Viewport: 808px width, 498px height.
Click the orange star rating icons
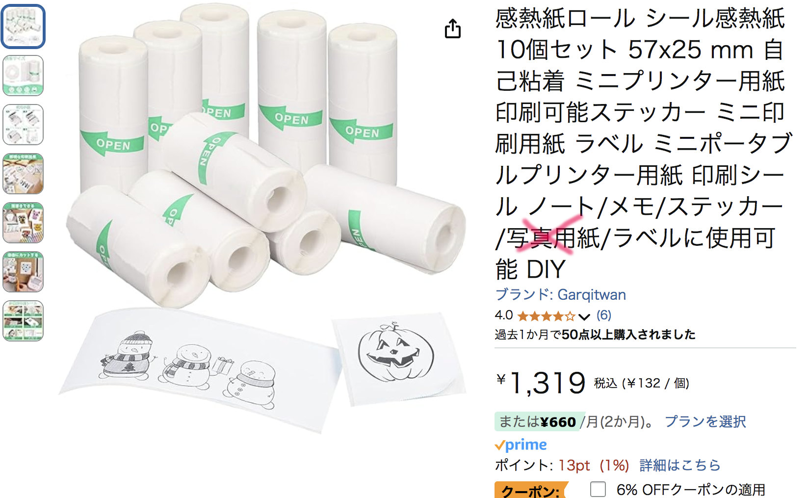(546, 316)
